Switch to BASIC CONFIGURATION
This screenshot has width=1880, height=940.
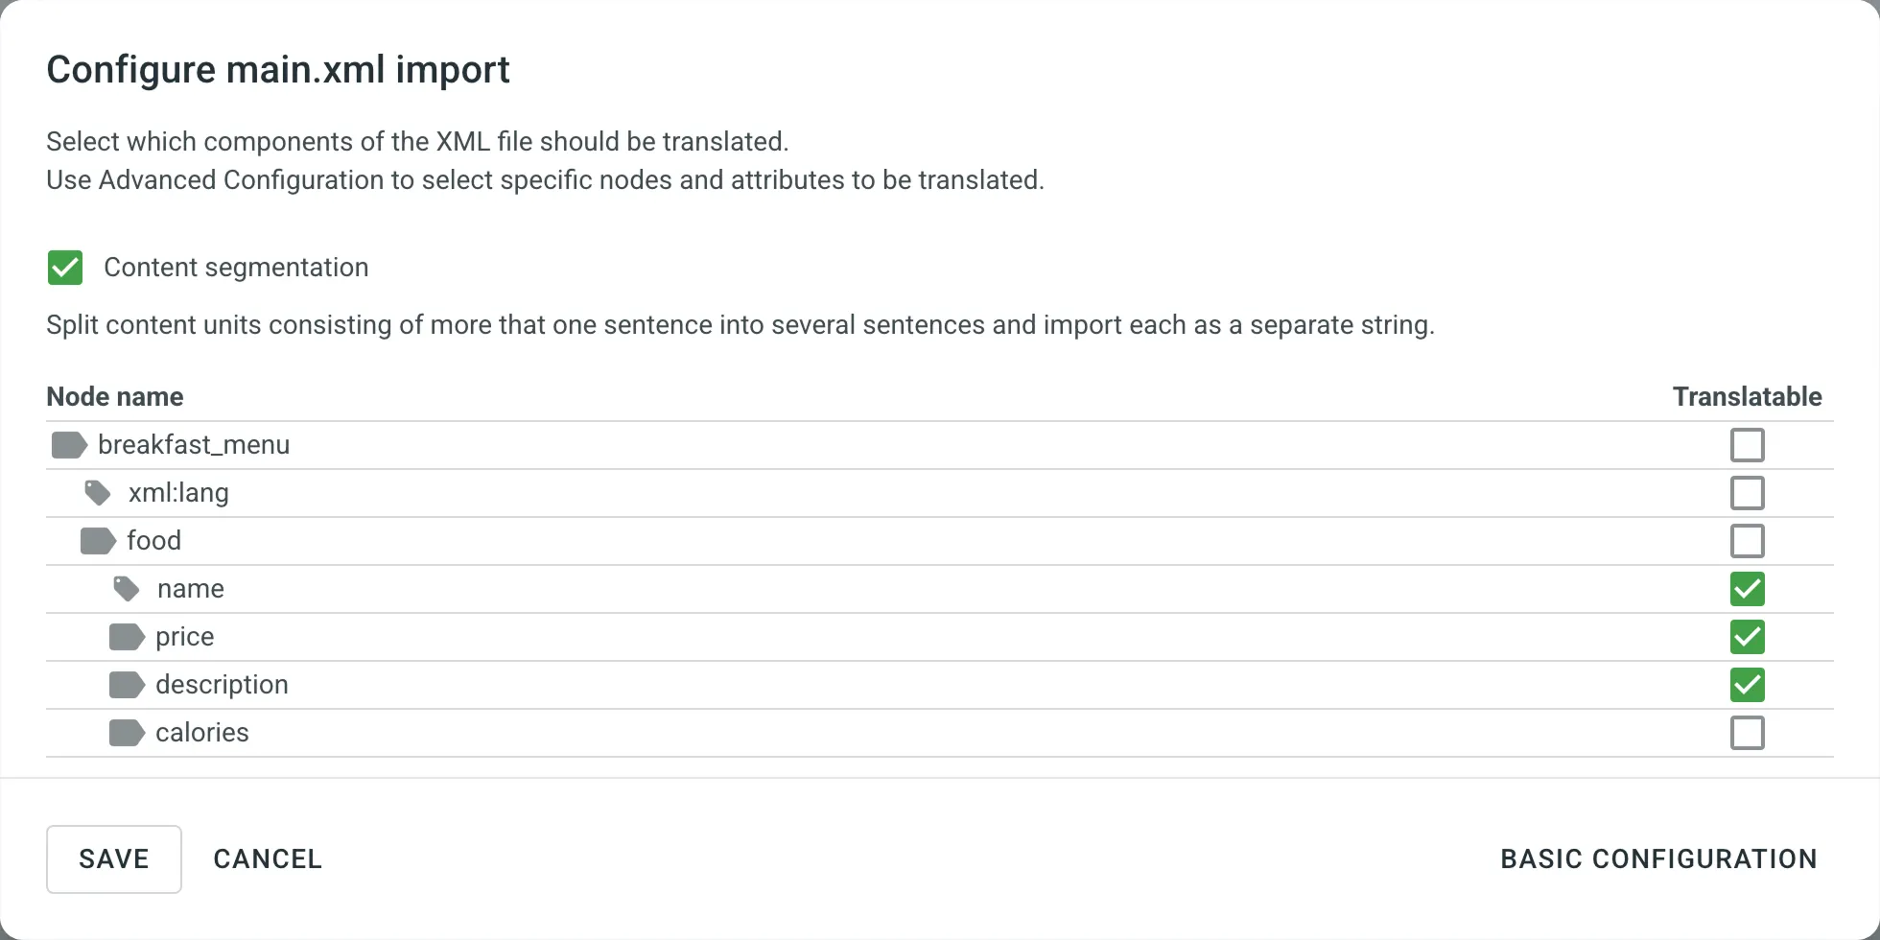[x=1658, y=858]
